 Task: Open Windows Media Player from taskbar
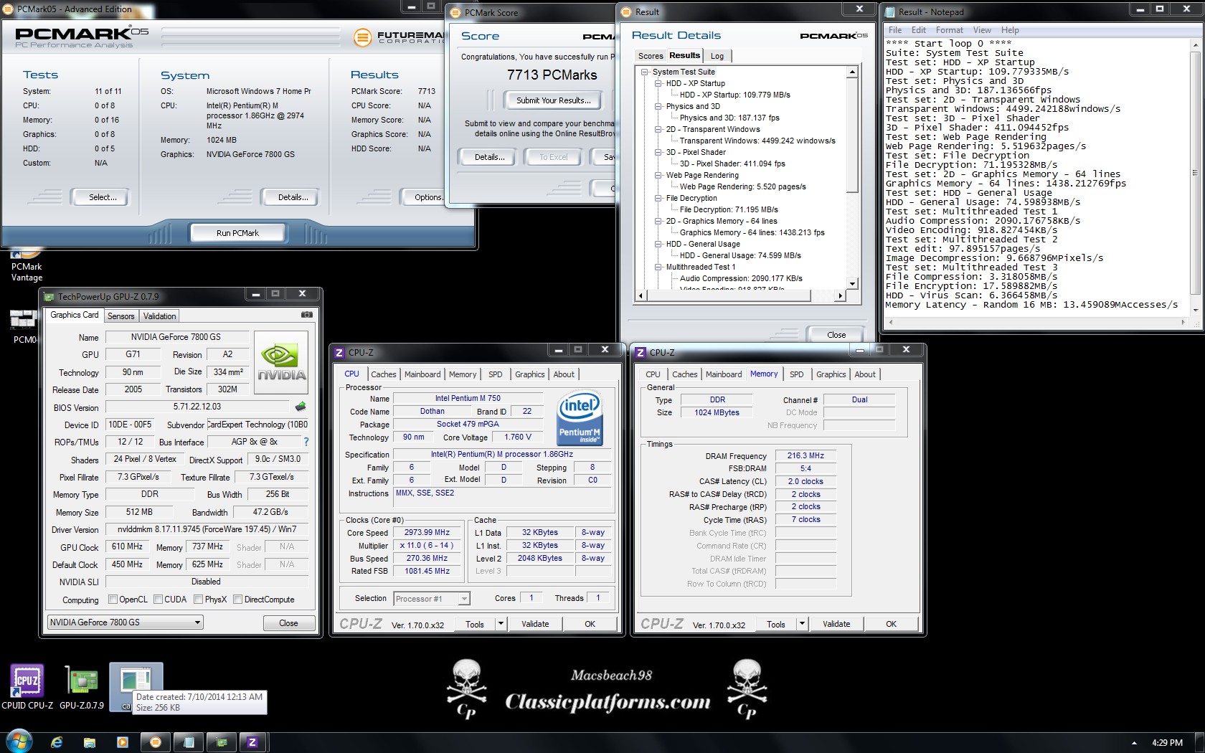[x=122, y=742]
